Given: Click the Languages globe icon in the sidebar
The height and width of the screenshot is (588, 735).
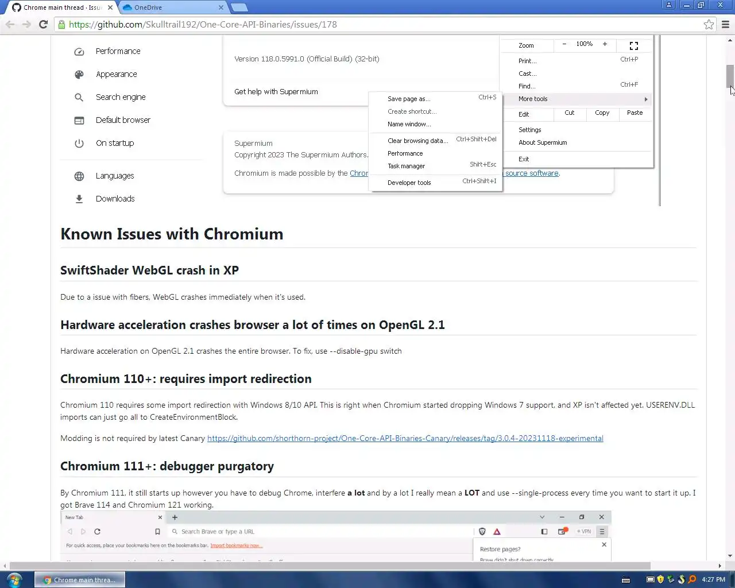Looking at the screenshot, I should coord(79,176).
